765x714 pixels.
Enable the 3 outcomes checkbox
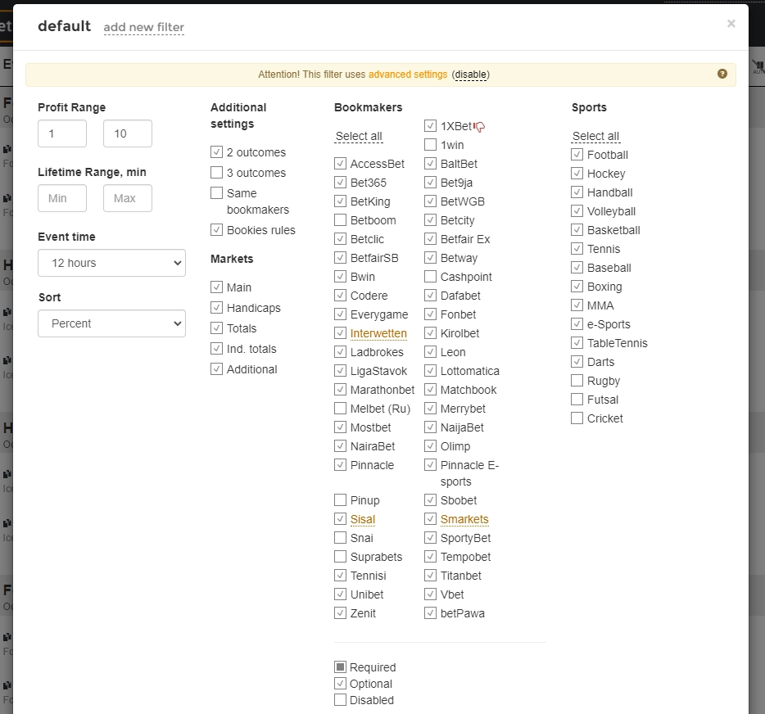click(x=216, y=173)
